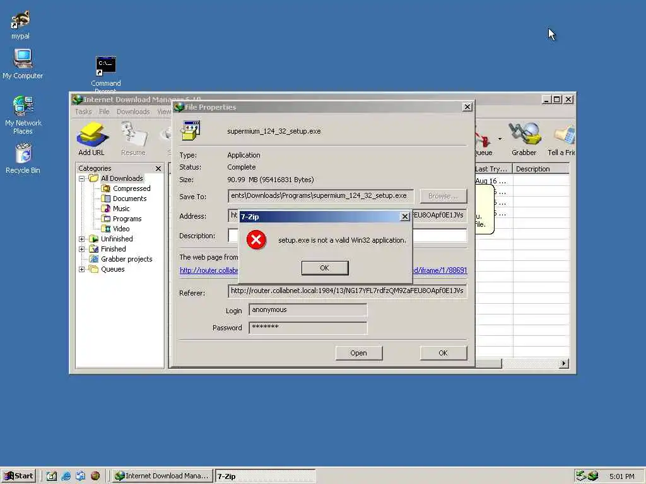Image resolution: width=646 pixels, height=484 pixels.
Task: Click the Music note icon in tree
Action: [106, 209]
